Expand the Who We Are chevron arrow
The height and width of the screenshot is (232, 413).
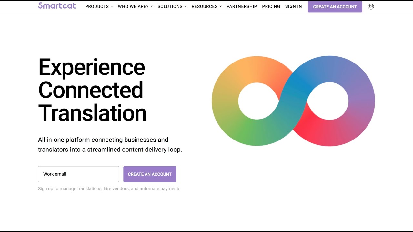coord(152,6)
